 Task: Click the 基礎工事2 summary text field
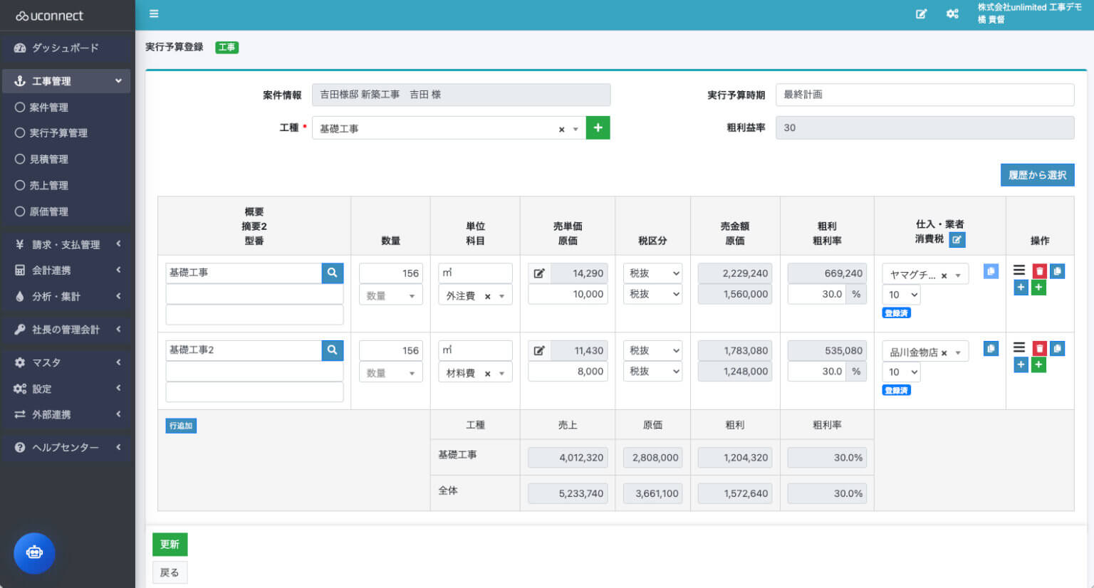tap(244, 350)
